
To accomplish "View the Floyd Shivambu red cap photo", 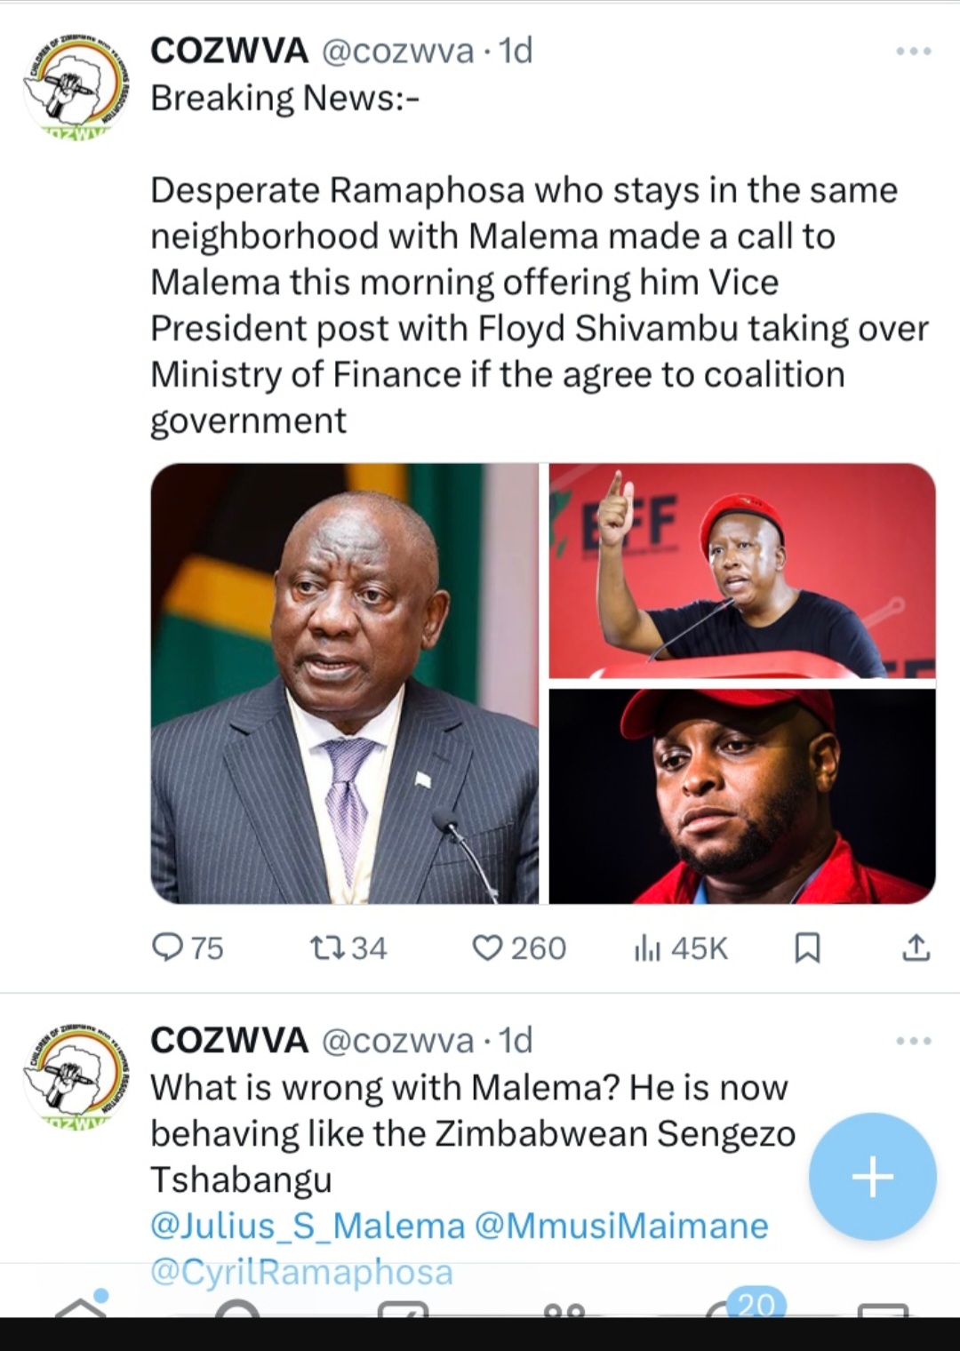I will coord(742,796).
